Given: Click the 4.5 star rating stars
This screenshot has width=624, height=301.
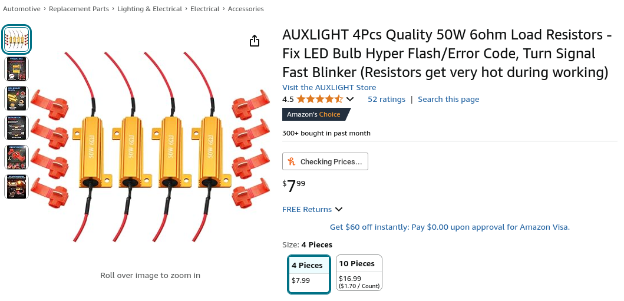Looking at the screenshot, I should pos(319,99).
